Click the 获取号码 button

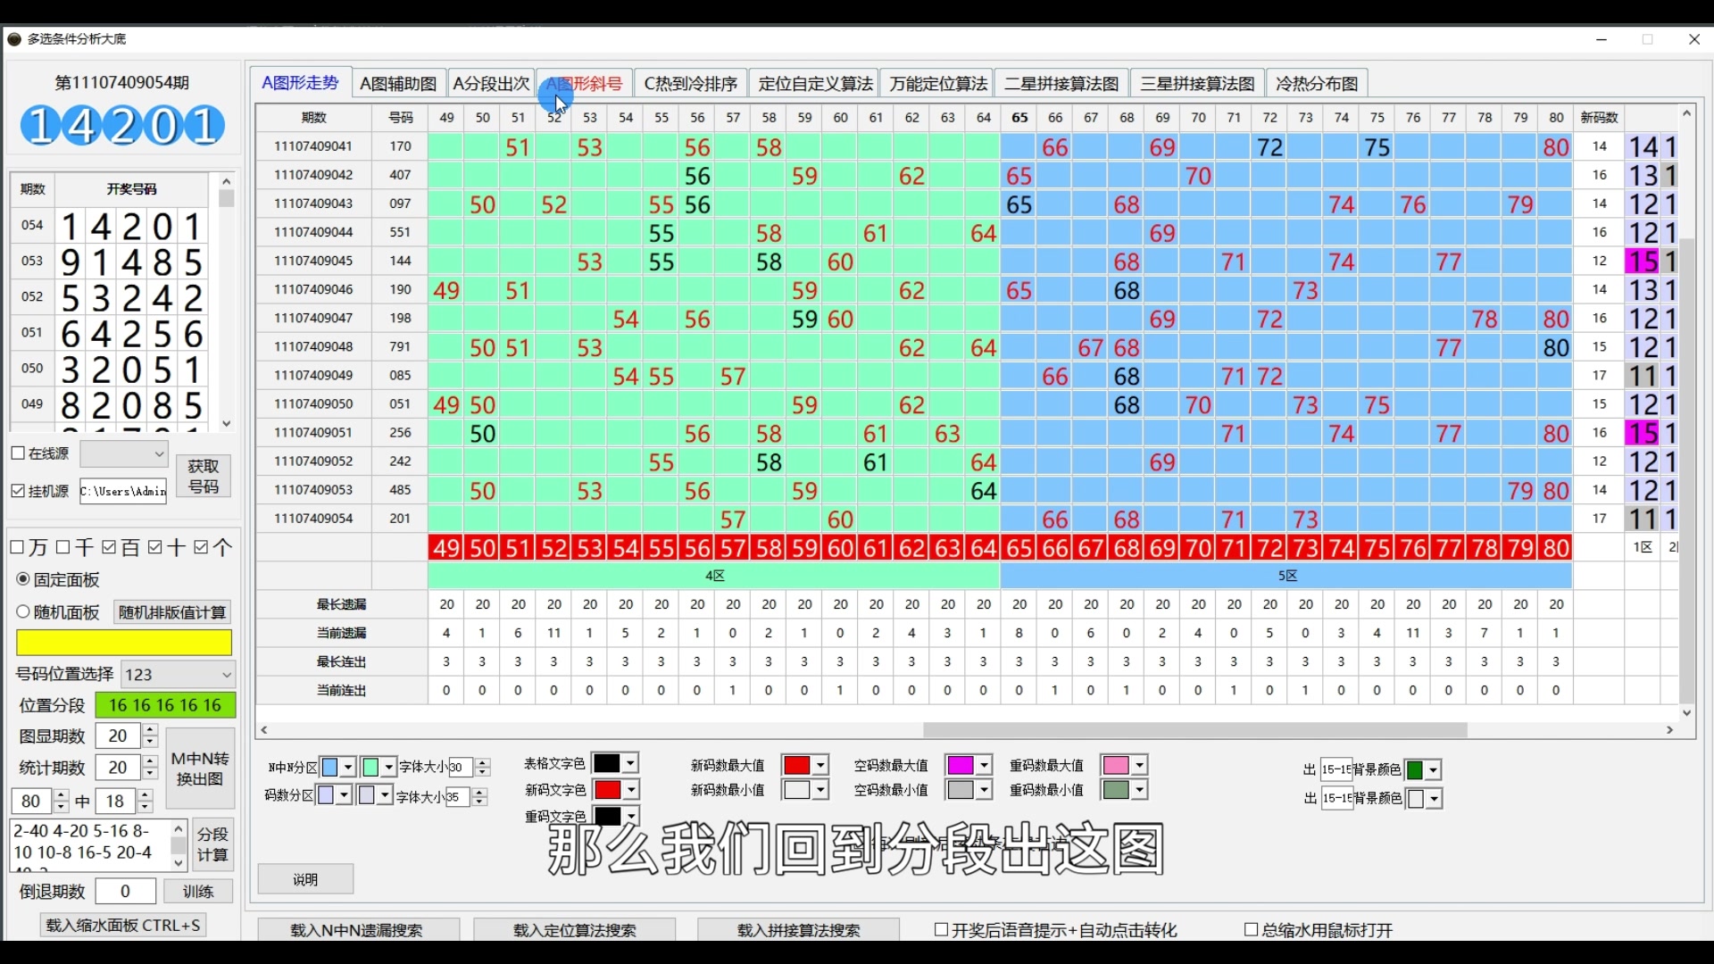coord(204,476)
